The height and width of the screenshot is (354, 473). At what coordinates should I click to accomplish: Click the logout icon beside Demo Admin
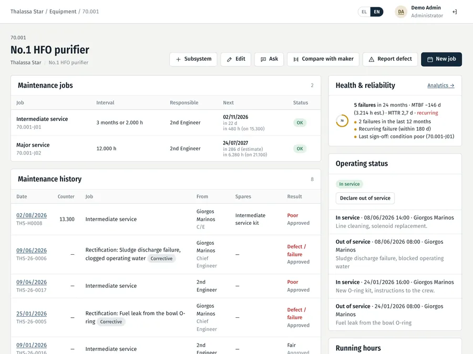455,12
